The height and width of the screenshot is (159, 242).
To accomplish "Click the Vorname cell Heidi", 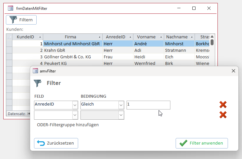I will pos(148,57).
